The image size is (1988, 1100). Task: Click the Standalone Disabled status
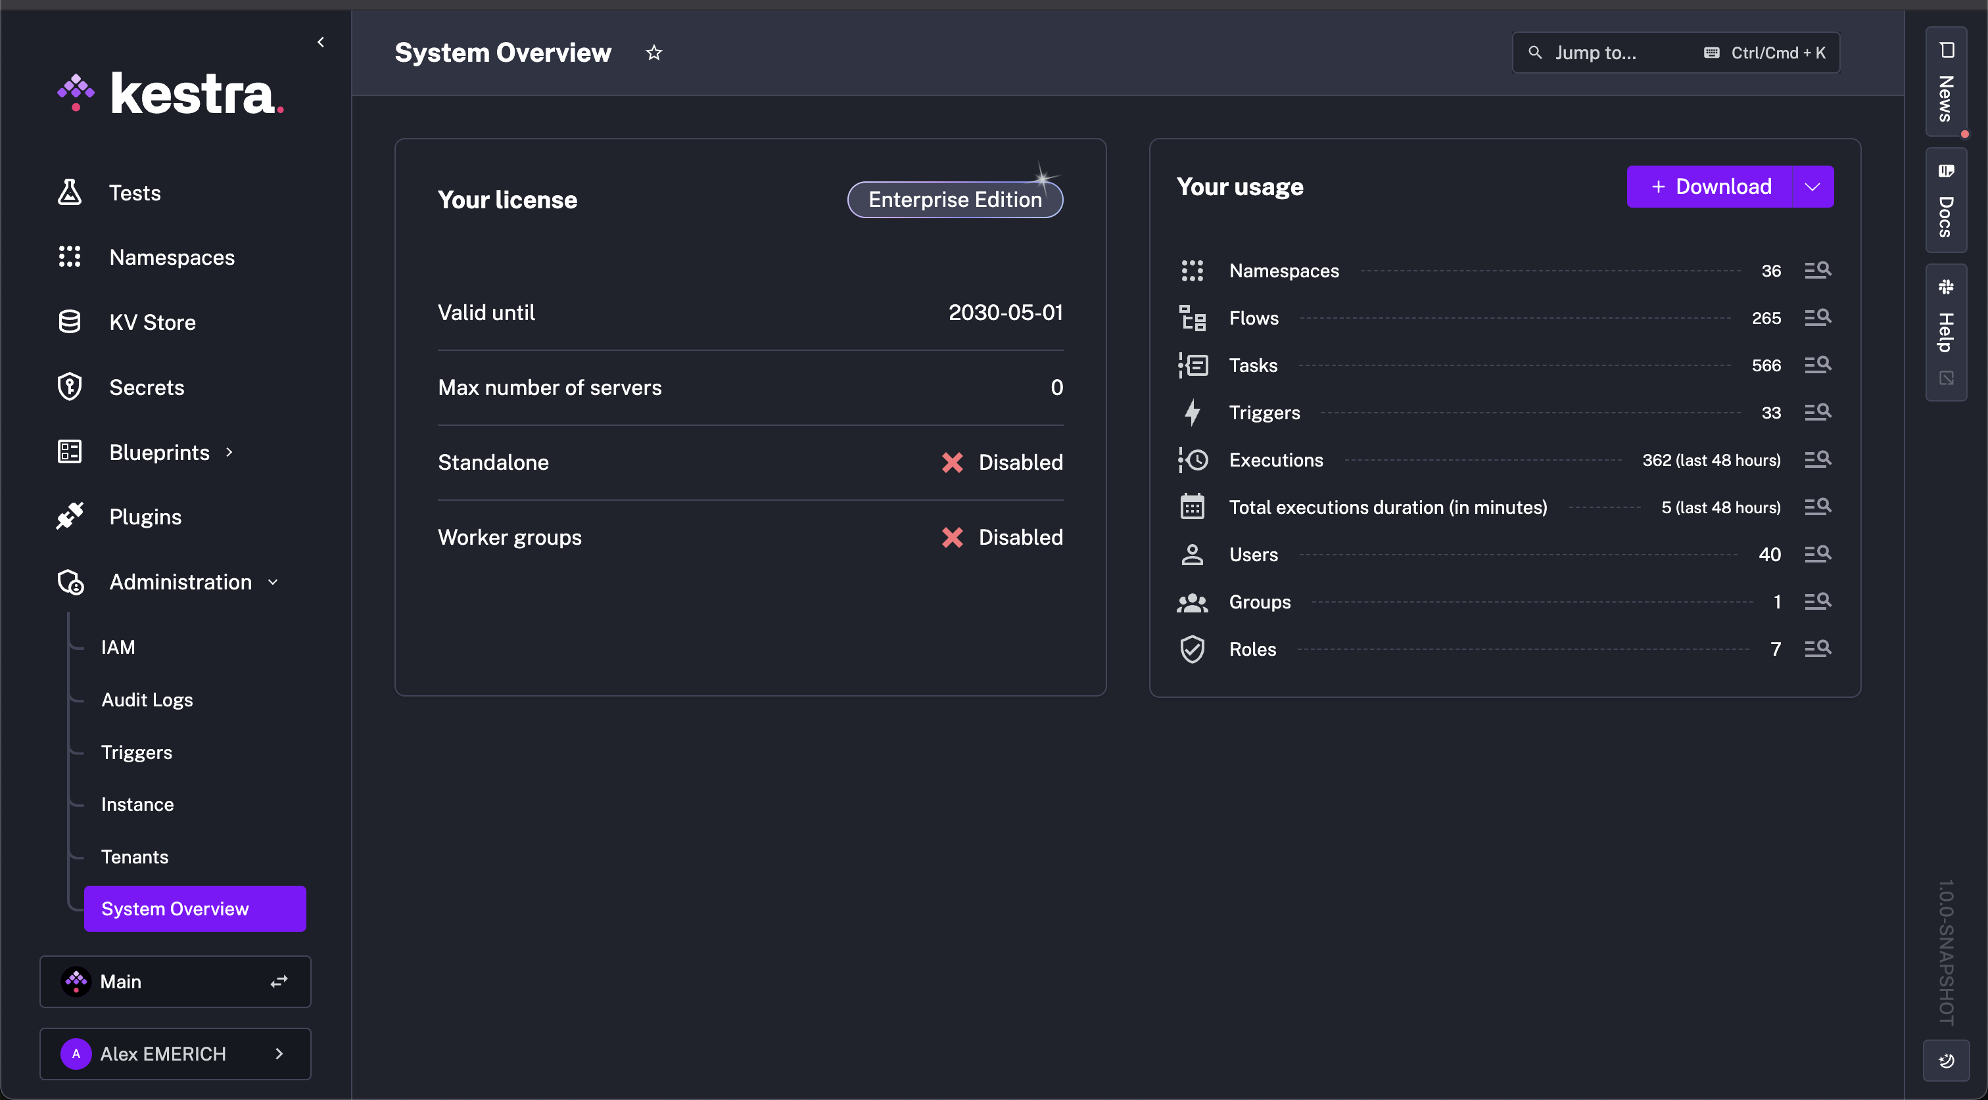tap(1002, 462)
